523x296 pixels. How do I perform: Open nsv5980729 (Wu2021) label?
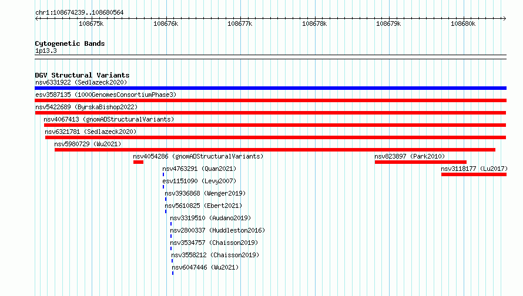(88, 144)
